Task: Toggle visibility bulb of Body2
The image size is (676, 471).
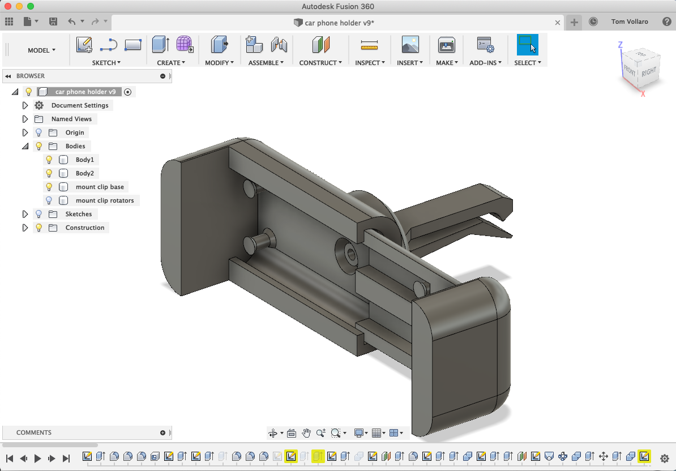Action: pyautogui.click(x=49, y=173)
